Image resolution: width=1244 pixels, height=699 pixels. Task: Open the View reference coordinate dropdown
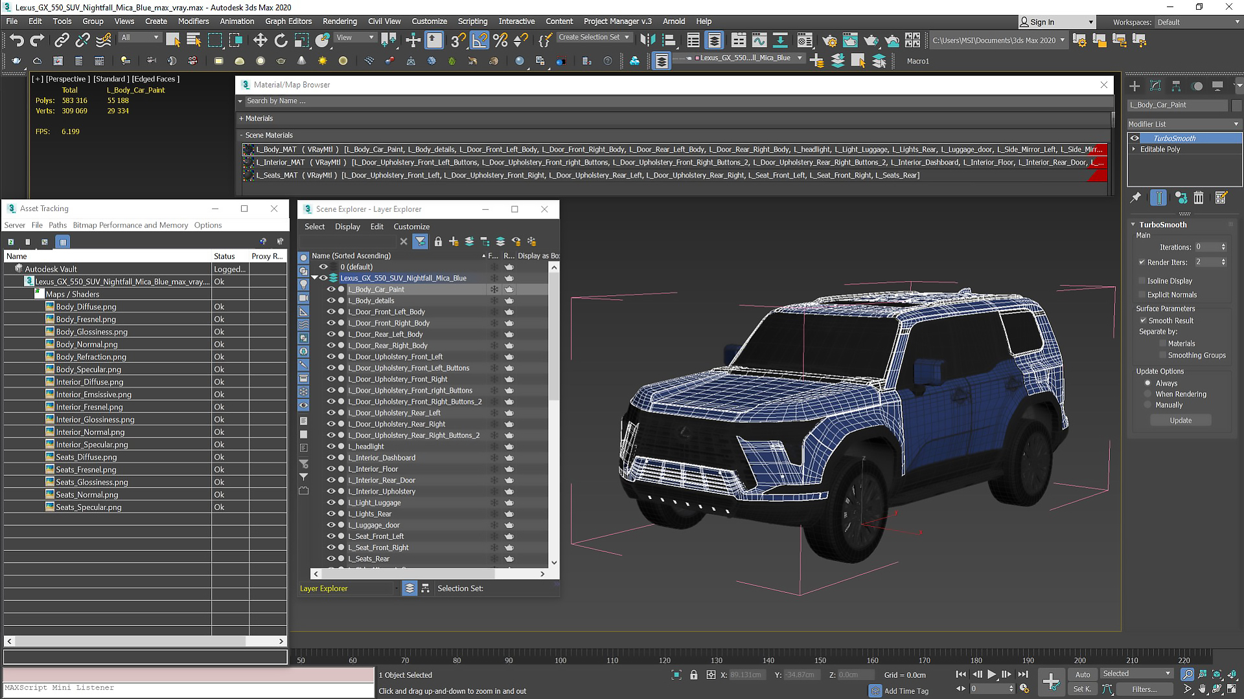coord(355,38)
